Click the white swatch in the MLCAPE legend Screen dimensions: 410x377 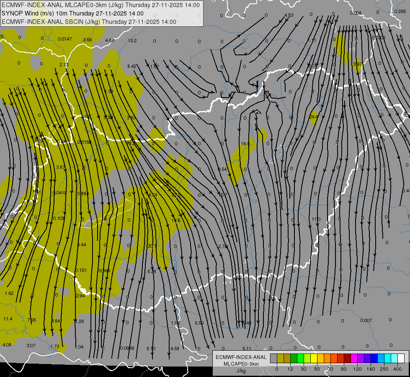pyautogui.click(x=401, y=358)
